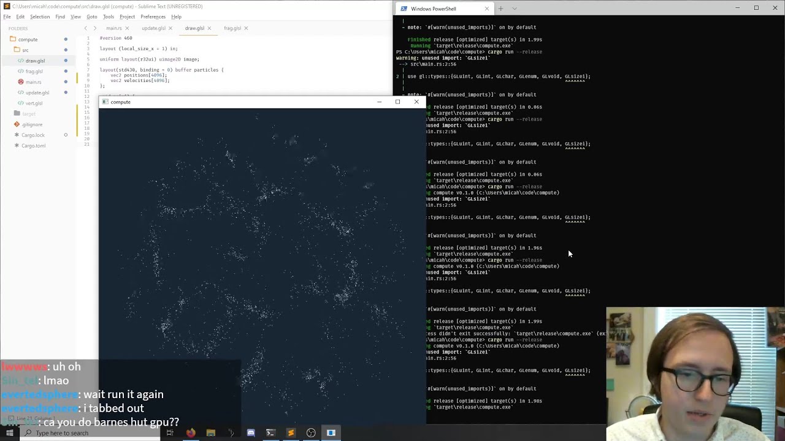Click the Windows taskbar search box
The height and width of the screenshot is (441, 785).
90,433
